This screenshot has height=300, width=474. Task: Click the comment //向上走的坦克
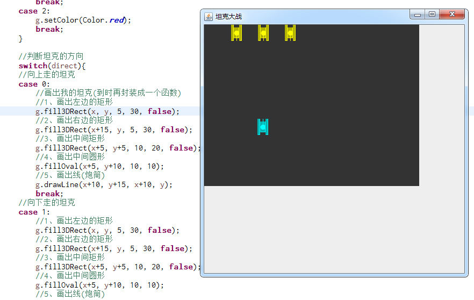[47, 75]
